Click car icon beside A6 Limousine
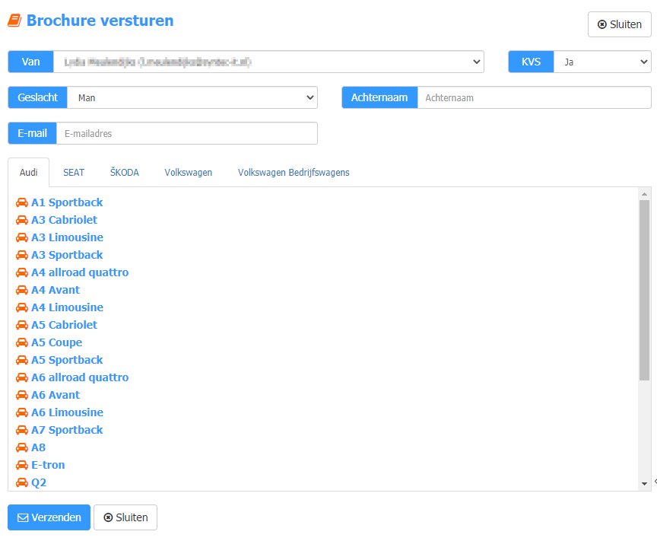 click(22, 412)
